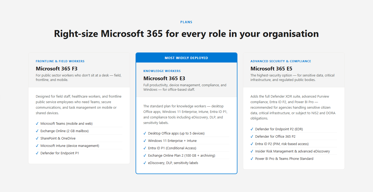The image size is (373, 192).
Task: Click the checkmark beside Defender for Endpoint P2 (EDR)
Action: 252,129
